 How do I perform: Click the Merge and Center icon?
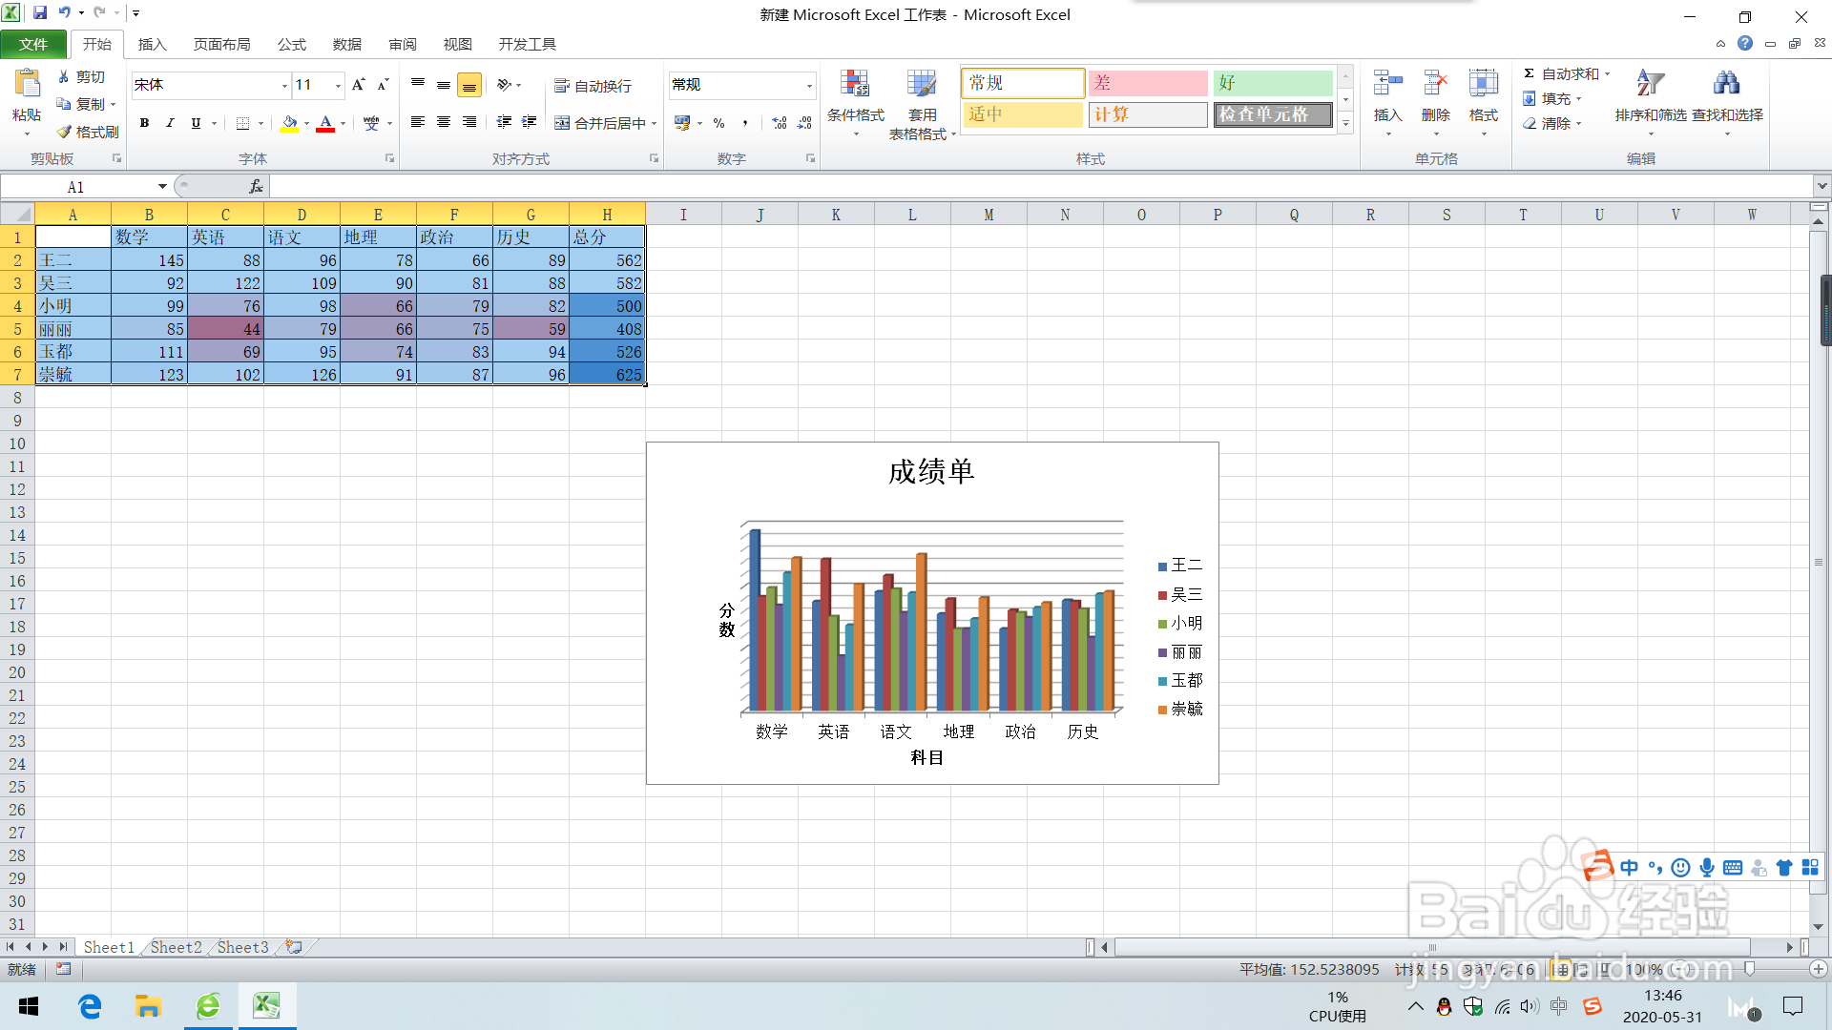coord(599,123)
